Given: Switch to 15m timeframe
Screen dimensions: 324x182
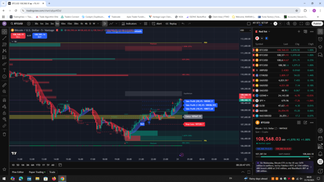Looking at the screenshot, I should [x=70, y=24].
